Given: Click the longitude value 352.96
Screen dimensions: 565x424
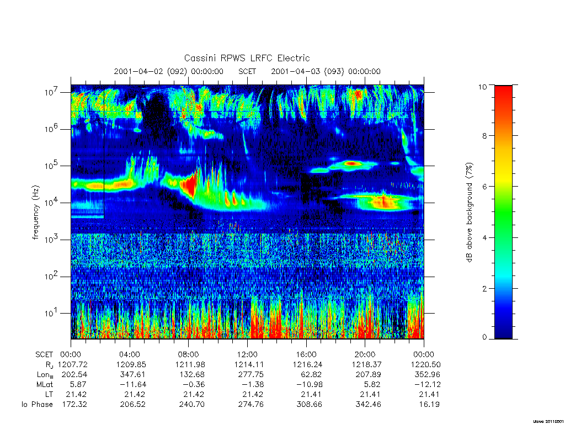Looking at the screenshot, I should tap(428, 375).
